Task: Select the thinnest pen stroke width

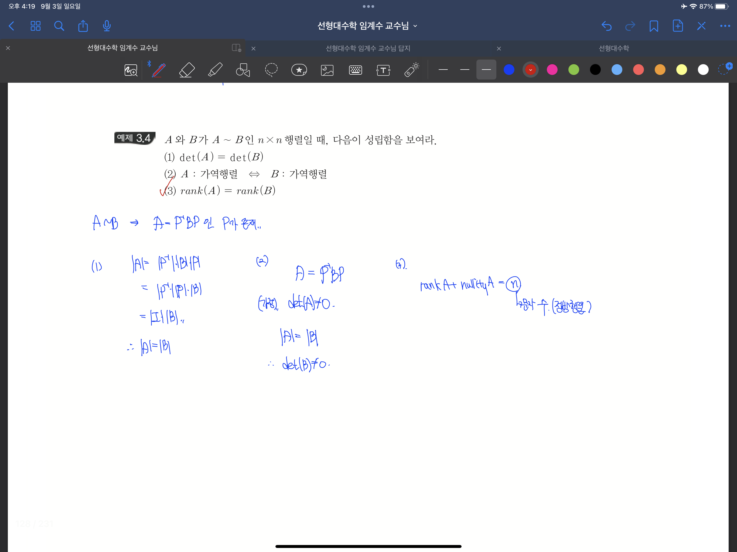Action: point(443,70)
